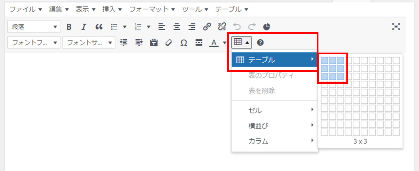The width and height of the screenshot is (419, 171).
Task: Open the 表示 menu
Action: (85, 9)
